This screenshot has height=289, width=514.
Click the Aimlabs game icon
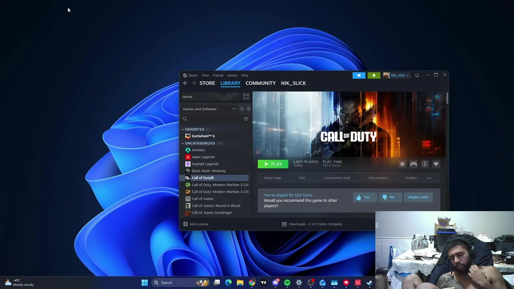coord(188,150)
